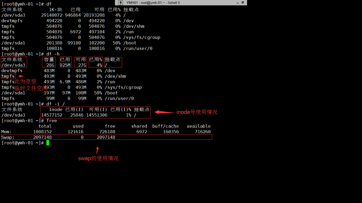Viewport: 362px width, 203px height.
Task: Select the Mem free '726180'
Action: tap(107, 132)
